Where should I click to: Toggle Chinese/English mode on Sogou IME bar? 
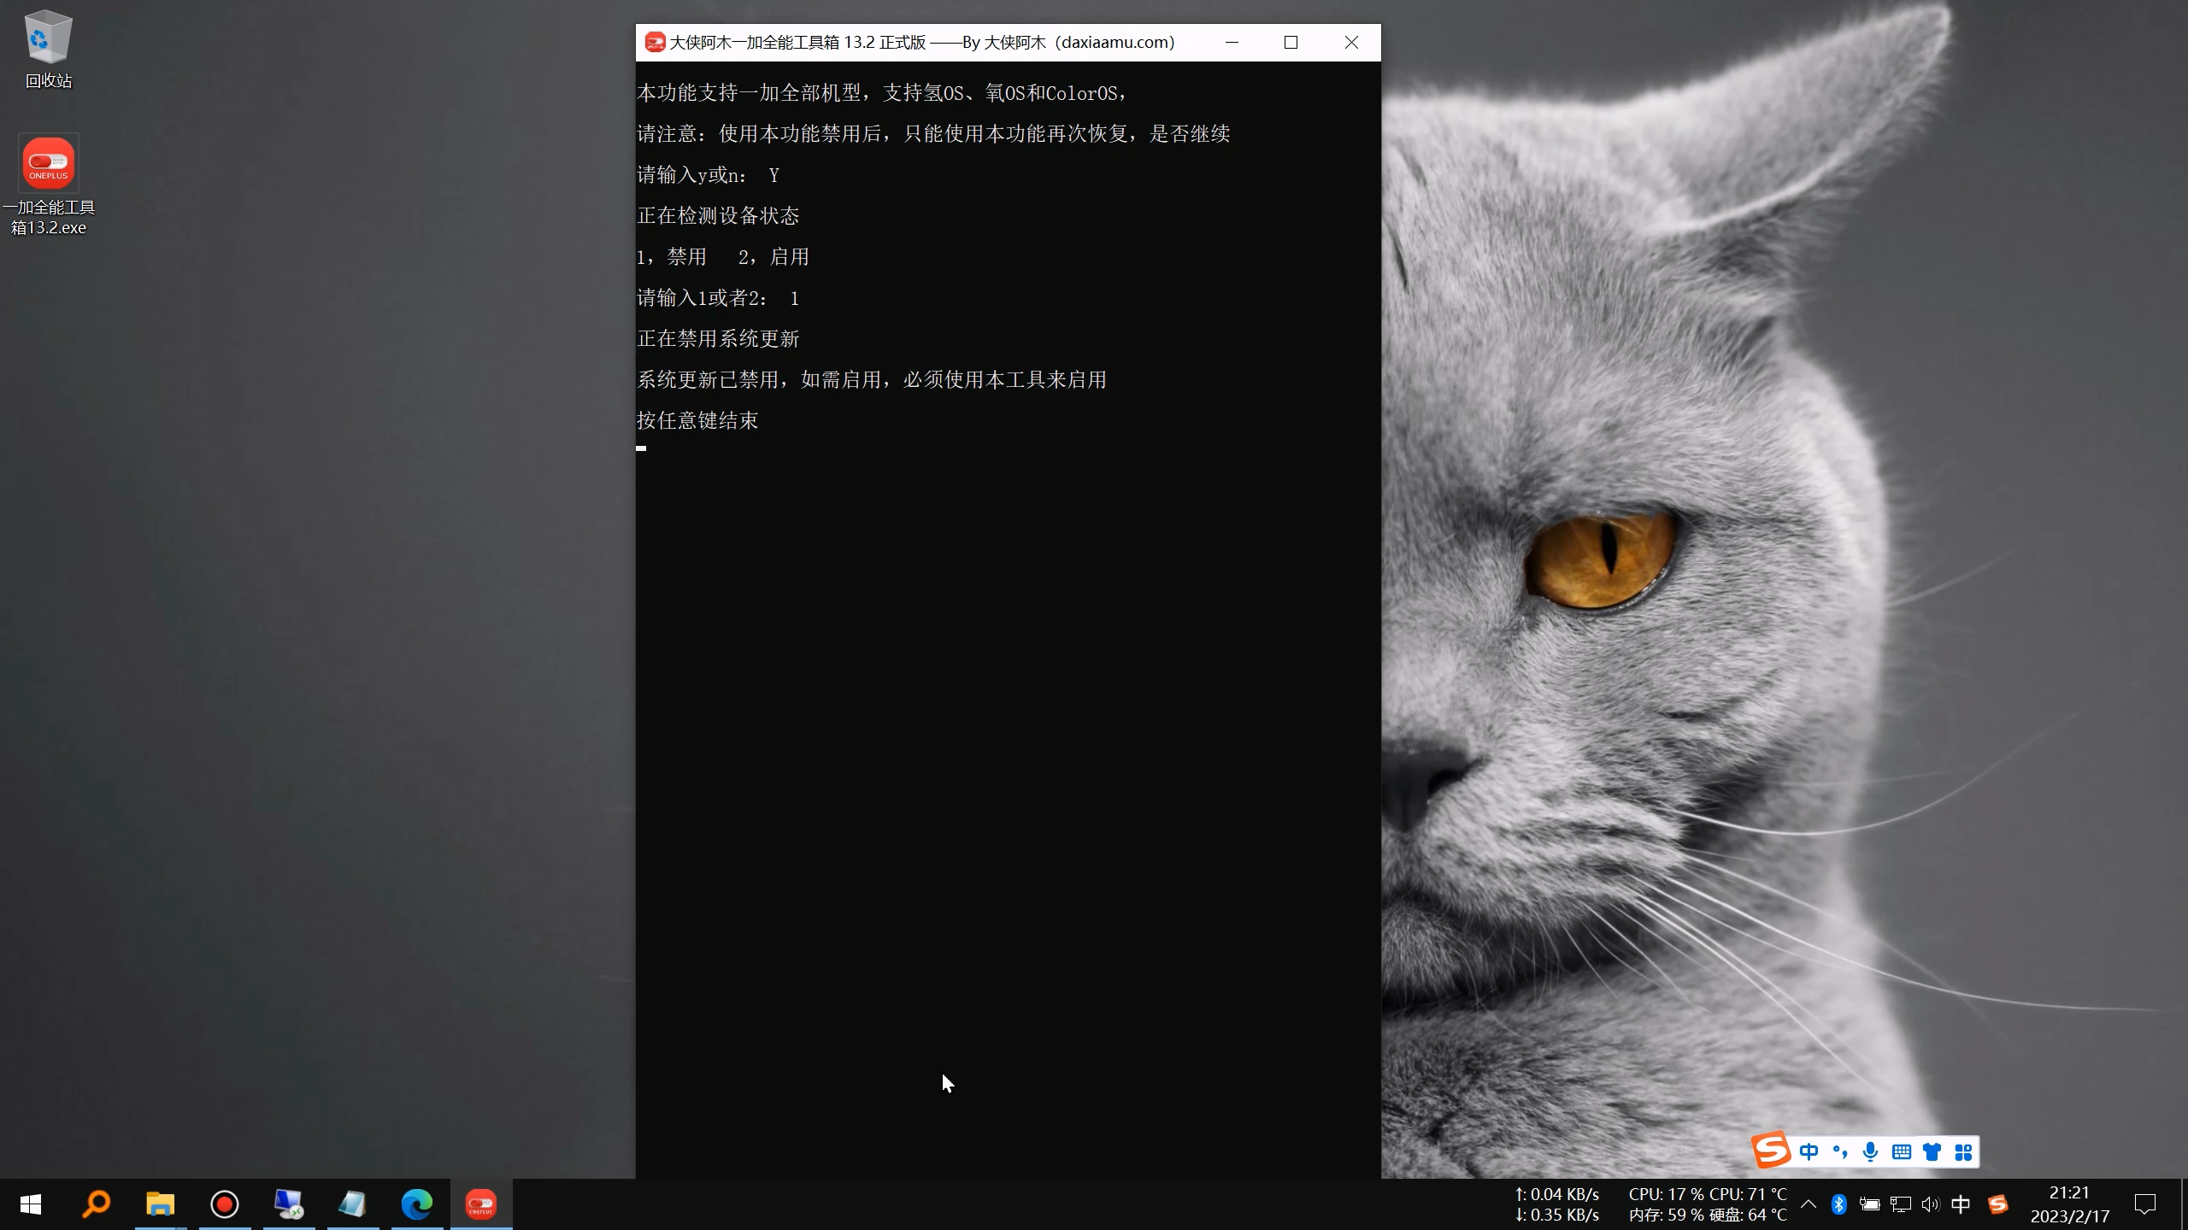tap(1809, 1152)
